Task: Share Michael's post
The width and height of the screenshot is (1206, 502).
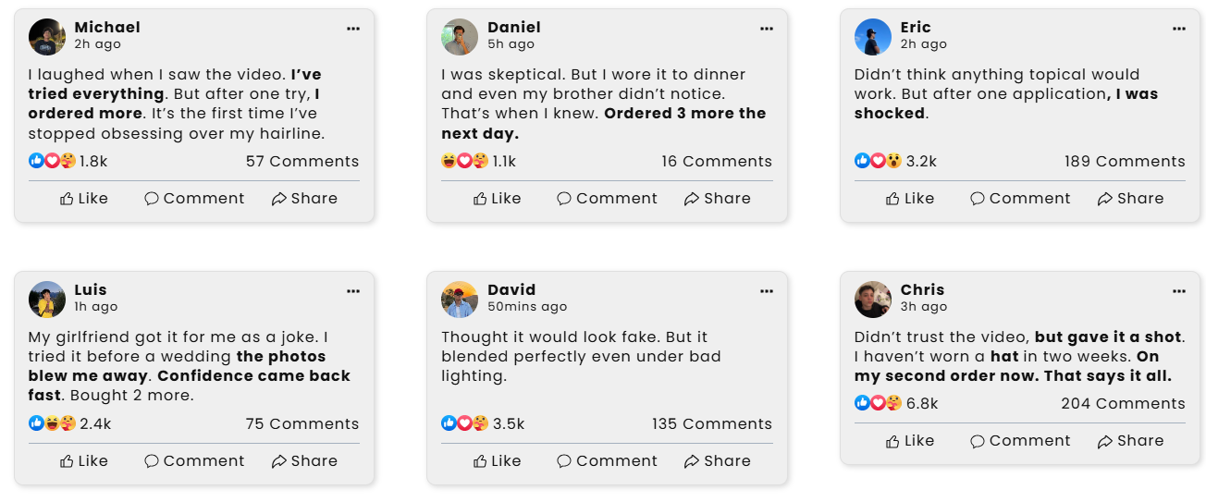Action: (304, 199)
